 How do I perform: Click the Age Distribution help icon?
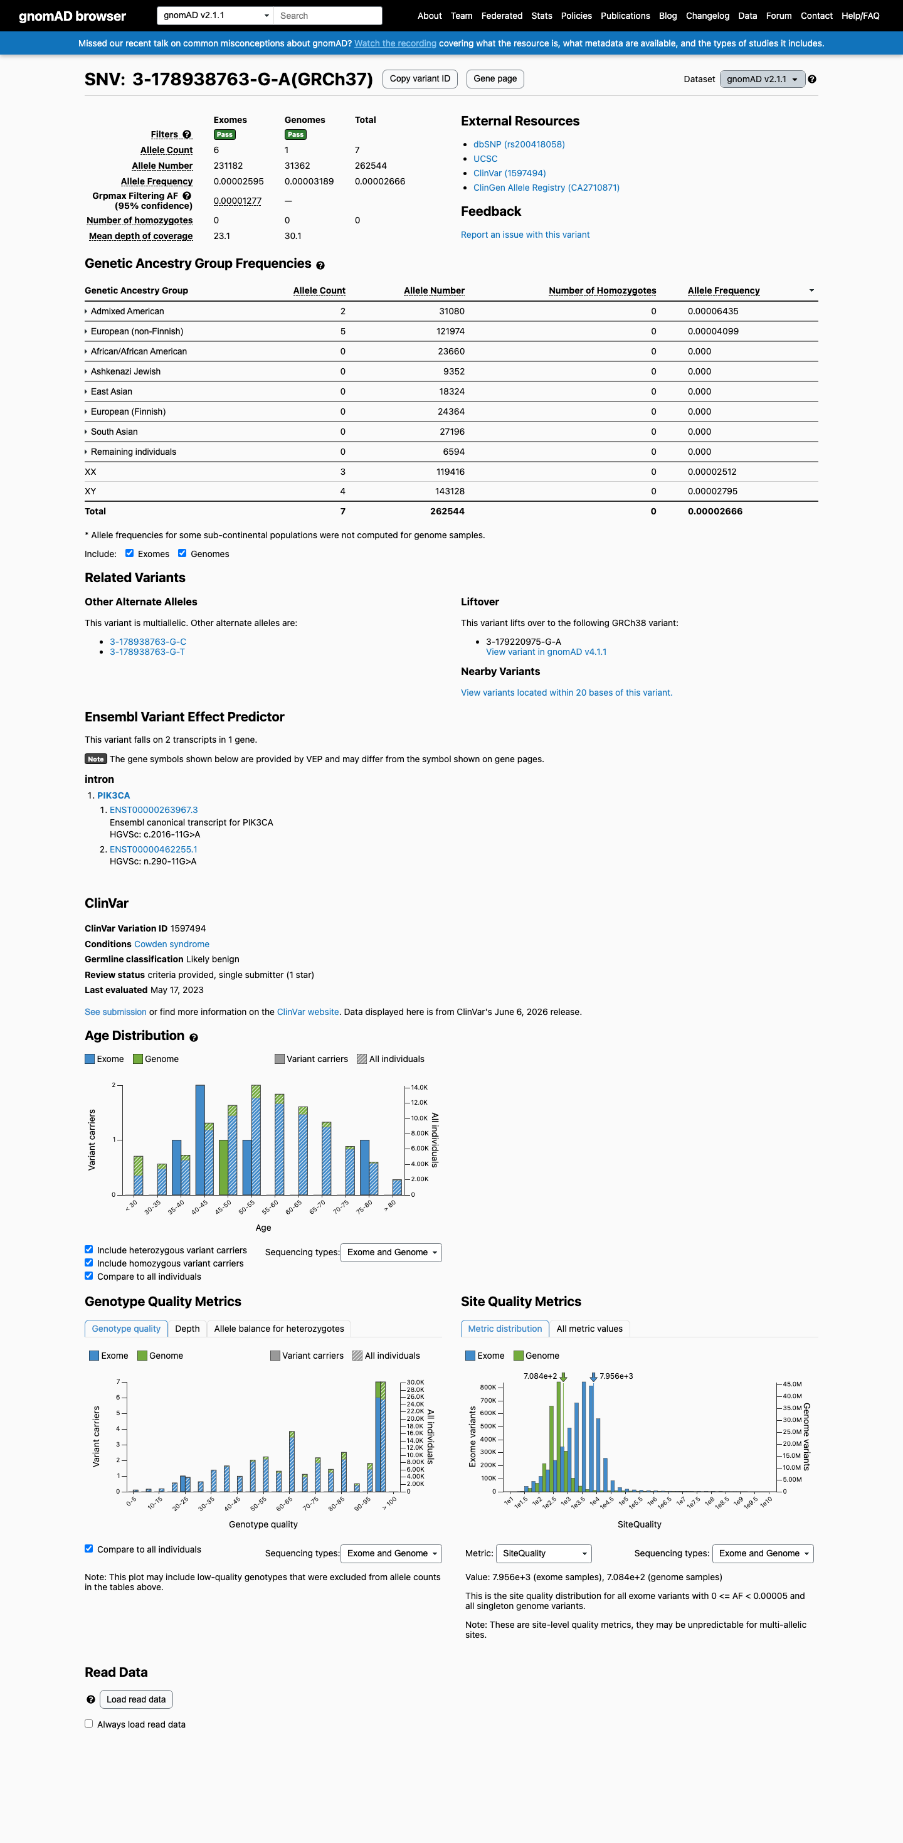pyautogui.click(x=194, y=1038)
